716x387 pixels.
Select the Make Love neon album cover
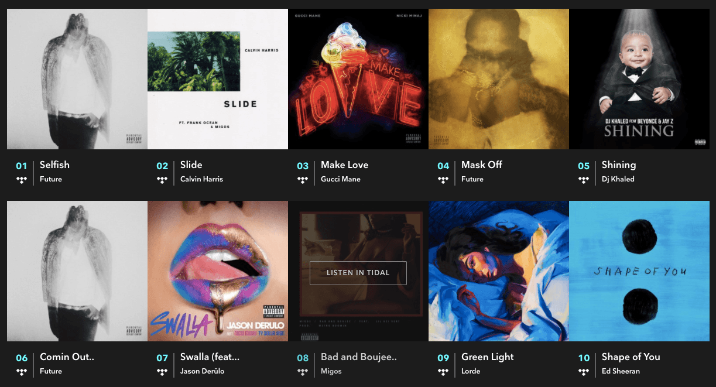(x=358, y=79)
